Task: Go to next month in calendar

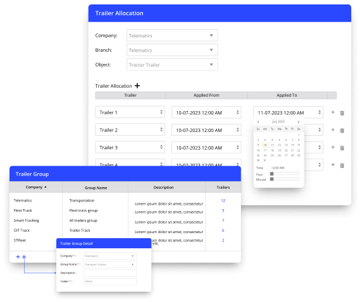Action: [x=299, y=122]
